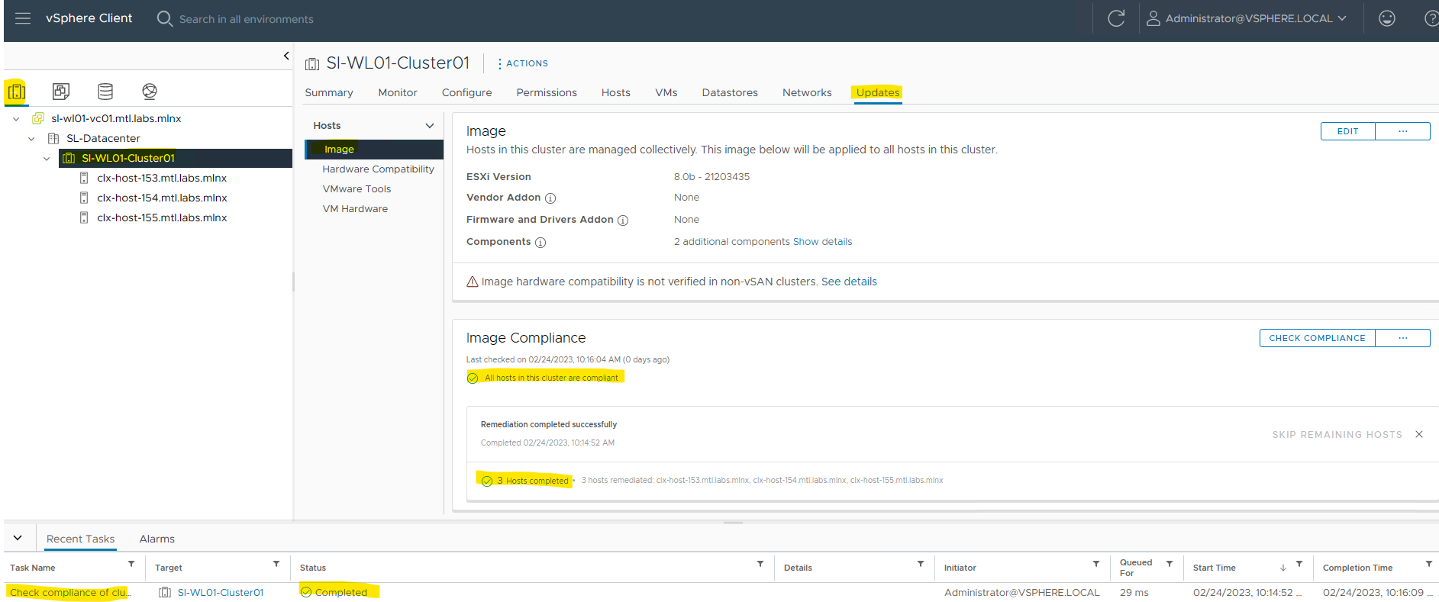Screen dimensions: 1439x602
Task: Open the Datastores tab
Action: [730, 93]
